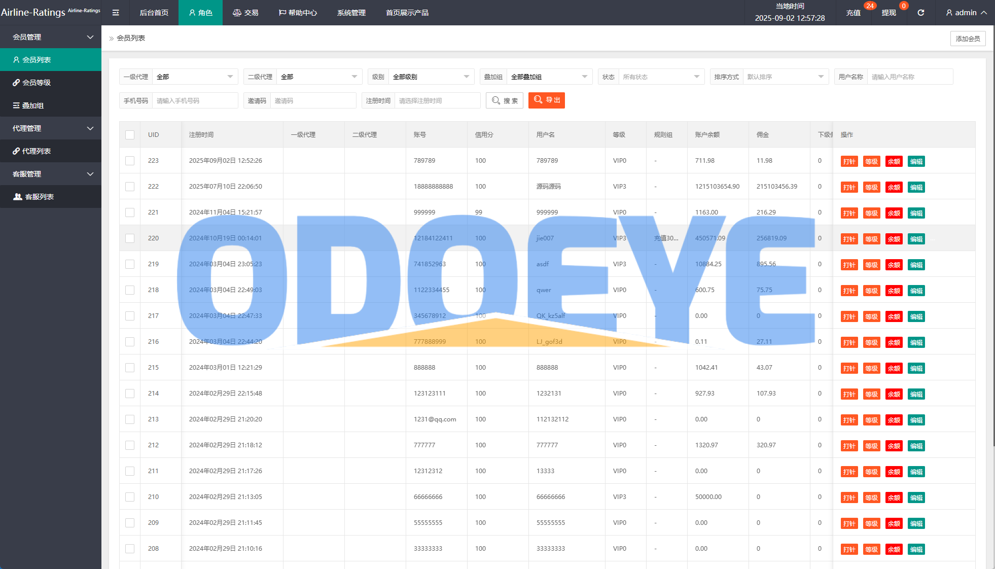Tick the select-all checkbox in table header
Image resolution: width=995 pixels, height=569 pixels.
[130, 135]
